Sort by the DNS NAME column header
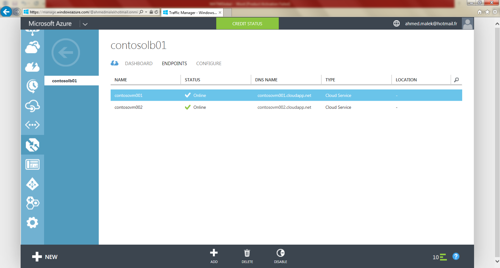This screenshot has height=268, width=500. [x=266, y=80]
